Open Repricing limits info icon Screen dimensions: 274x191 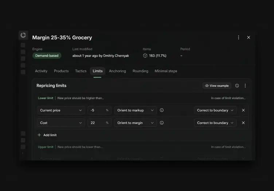coord(237,86)
